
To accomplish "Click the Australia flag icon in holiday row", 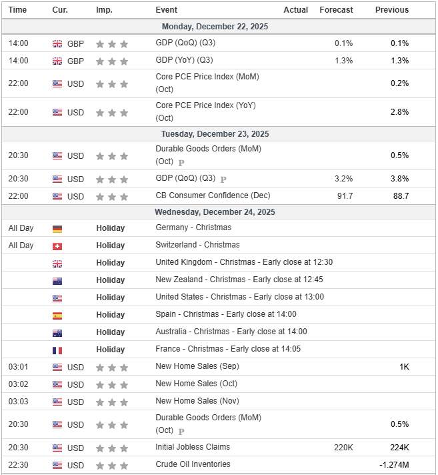I will [x=57, y=332].
